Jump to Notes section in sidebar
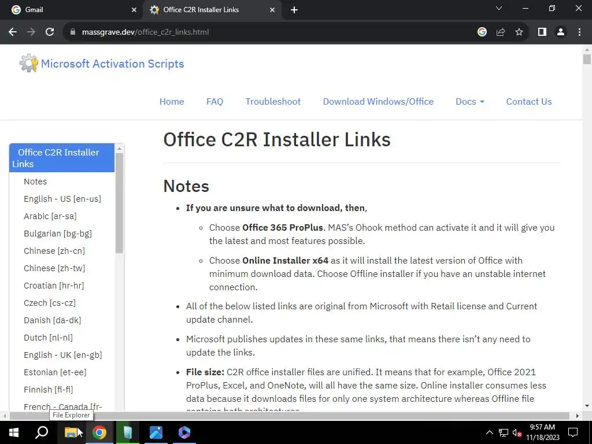This screenshot has width=592, height=444. tap(35, 182)
